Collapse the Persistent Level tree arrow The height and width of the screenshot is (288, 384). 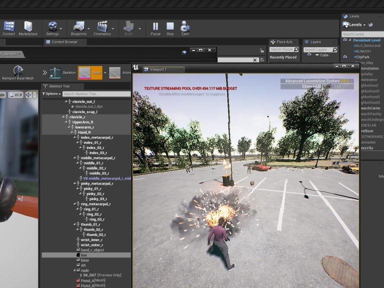(x=350, y=40)
